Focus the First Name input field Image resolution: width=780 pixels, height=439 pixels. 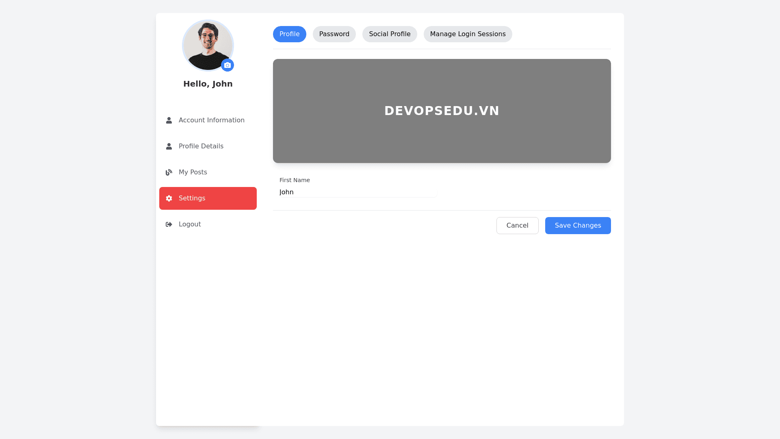pyautogui.click(x=357, y=192)
